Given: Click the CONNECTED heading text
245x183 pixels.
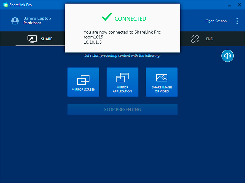Looking at the screenshot, I should coord(130,19).
